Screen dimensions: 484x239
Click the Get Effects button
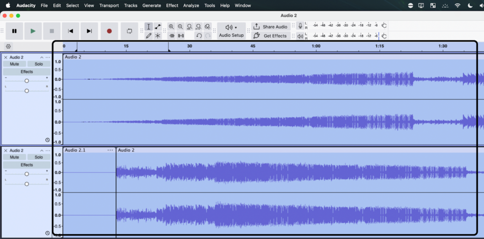[271, 36]
